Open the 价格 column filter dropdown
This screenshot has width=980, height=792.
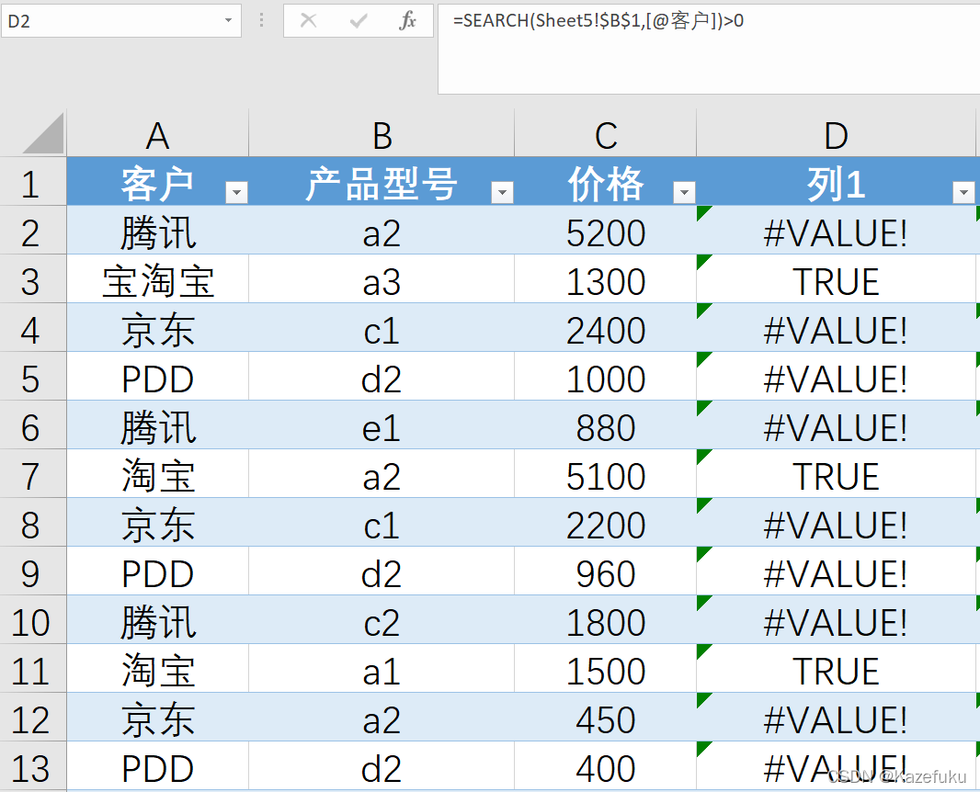click(684, 192)
